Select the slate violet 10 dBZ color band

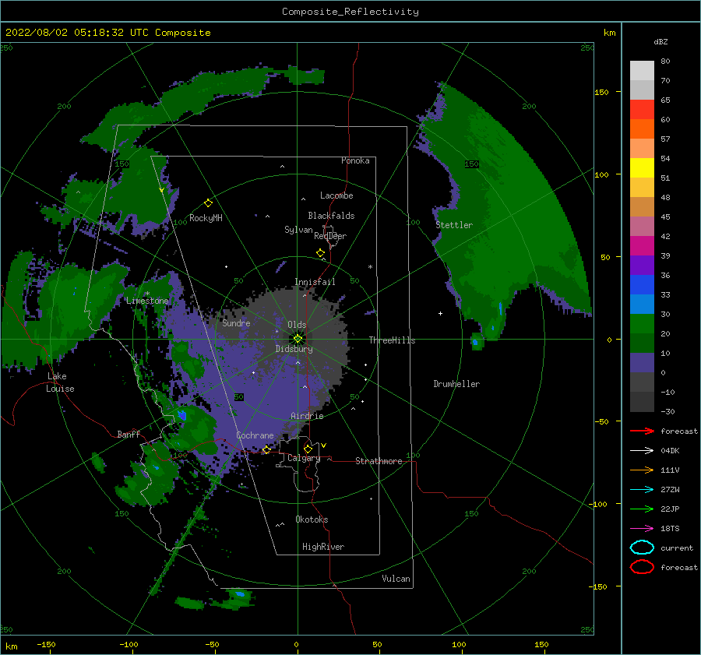642,362
